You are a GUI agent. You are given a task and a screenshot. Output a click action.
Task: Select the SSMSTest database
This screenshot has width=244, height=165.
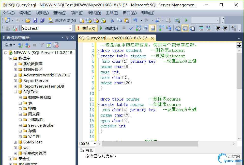[33, 142]
